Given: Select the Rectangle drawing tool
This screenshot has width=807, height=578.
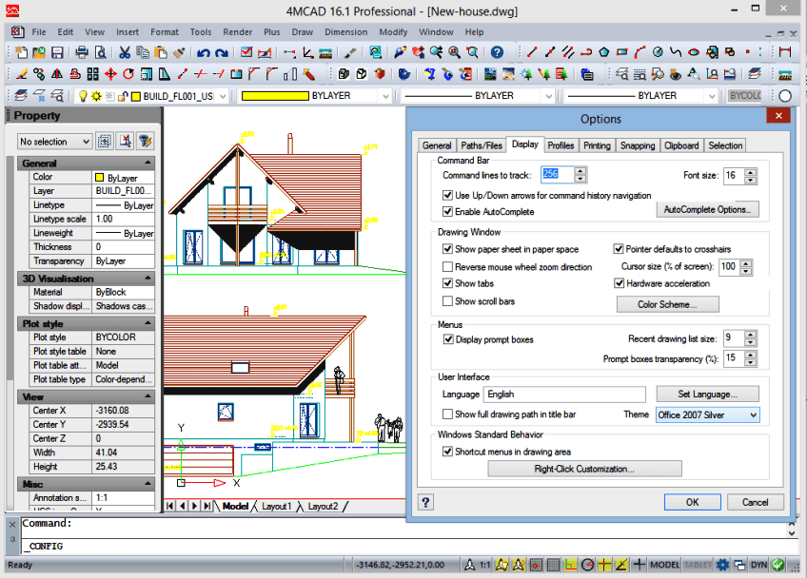Looking at the screenshot, I should (x=622, y=52).
